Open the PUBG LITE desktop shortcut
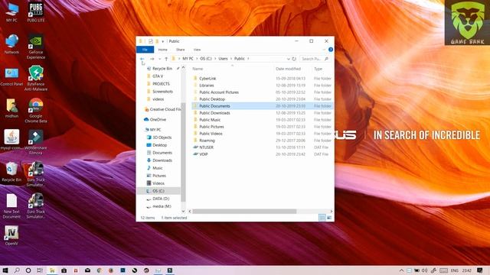This screenshot has width=490, height=275. [x=36, y=12]
